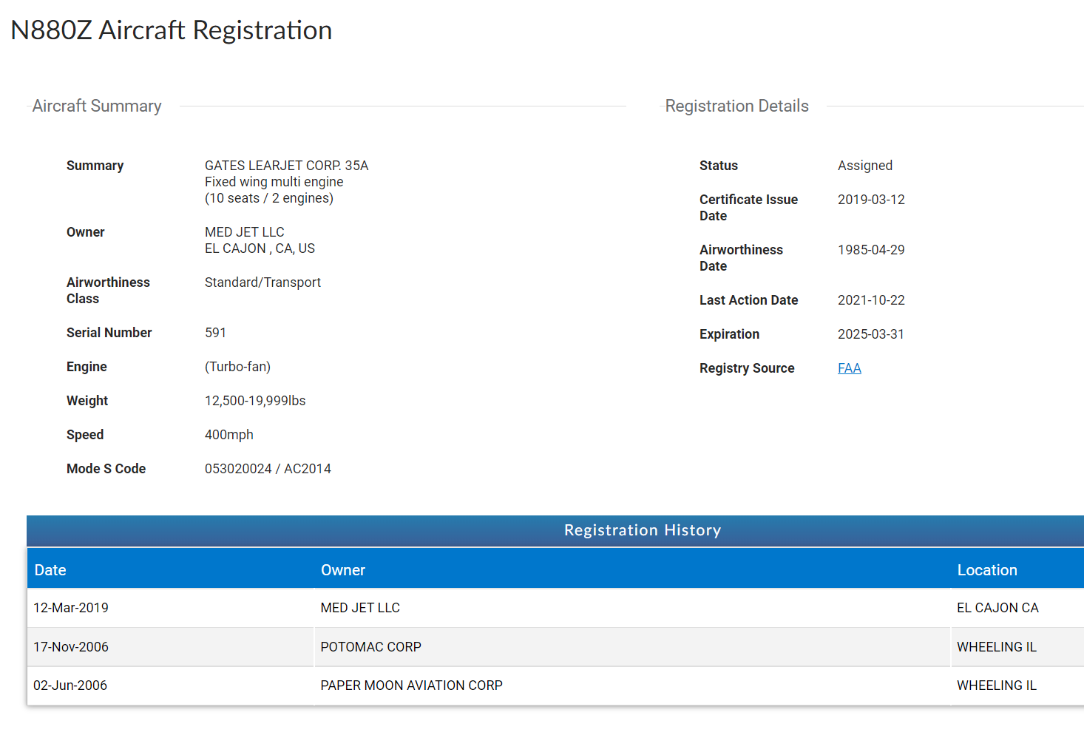1084x738 pixels.
Task: Select certificate issue date 2019-03-12
Action: tap(871, 200)
